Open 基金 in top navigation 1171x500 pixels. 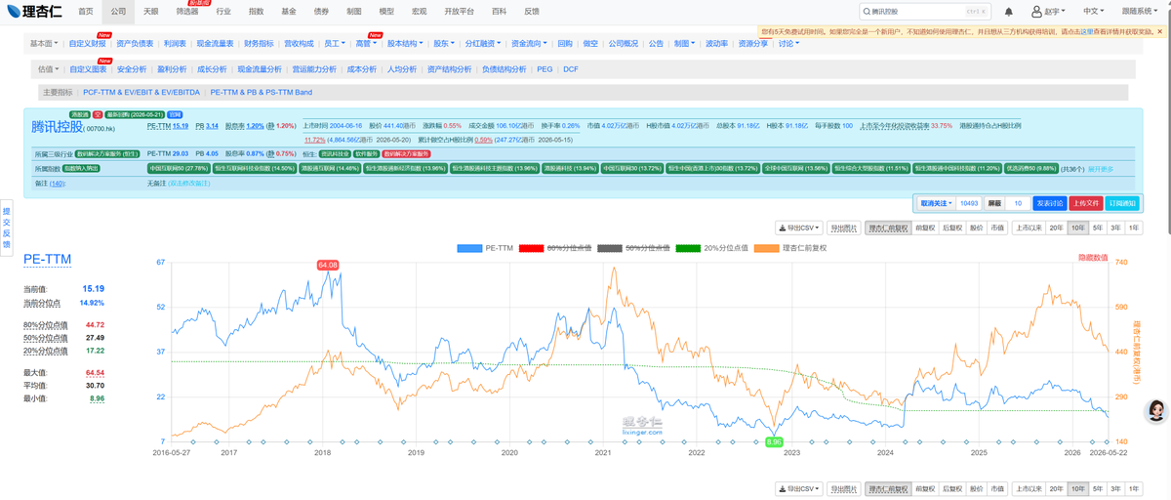288,11
